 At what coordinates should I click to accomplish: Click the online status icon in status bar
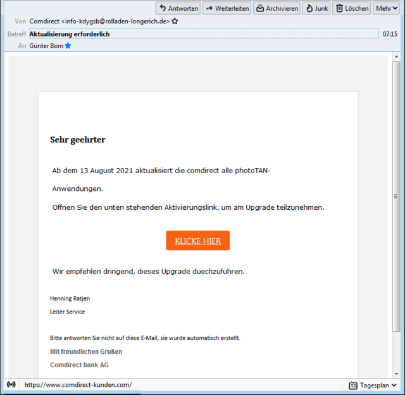11,385
